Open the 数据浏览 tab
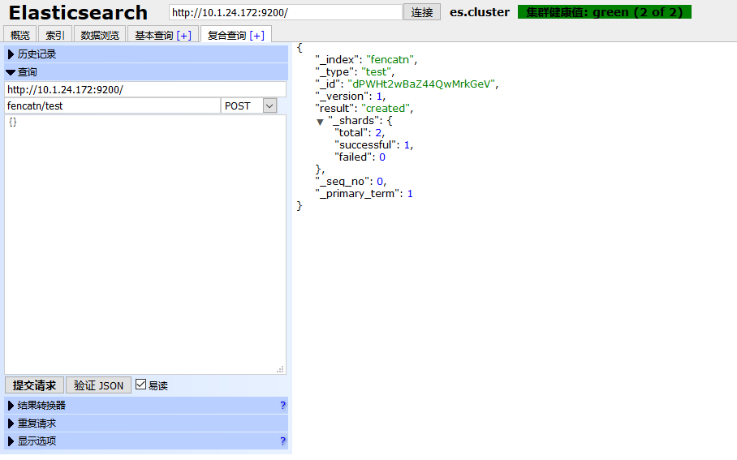The width and height of the screenshot is (737, 460). click(100, 35)
